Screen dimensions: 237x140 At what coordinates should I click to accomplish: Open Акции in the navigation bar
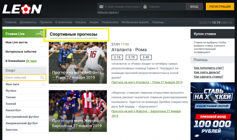[x=94, y=22]
